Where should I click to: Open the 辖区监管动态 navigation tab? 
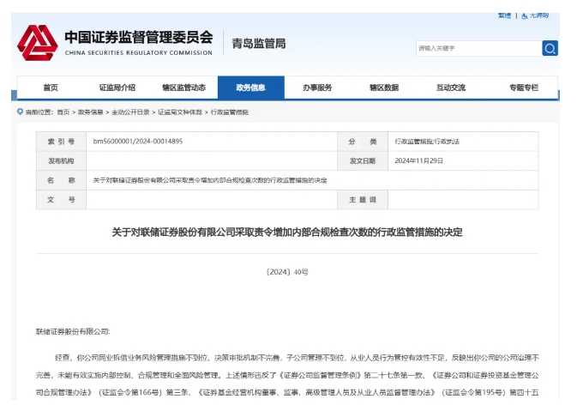(184, 88)
